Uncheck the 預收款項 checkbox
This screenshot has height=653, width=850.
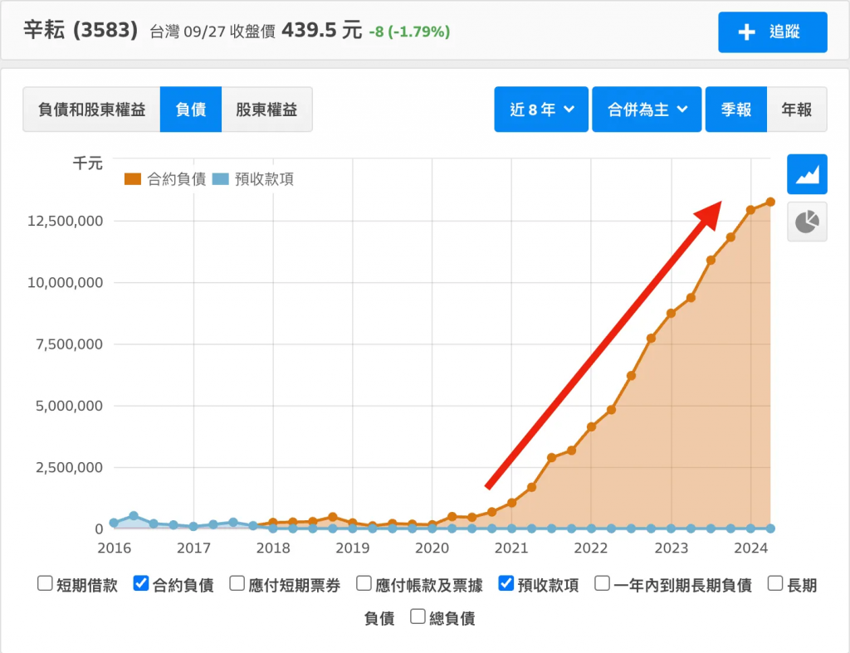coord(506,584)
